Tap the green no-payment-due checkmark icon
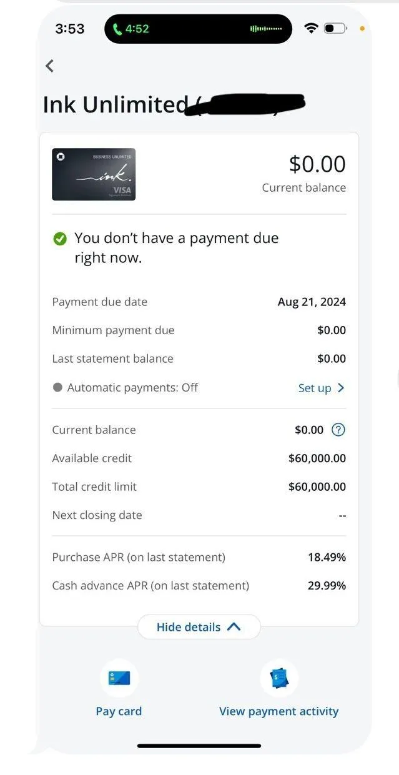 tap(60, 239)
